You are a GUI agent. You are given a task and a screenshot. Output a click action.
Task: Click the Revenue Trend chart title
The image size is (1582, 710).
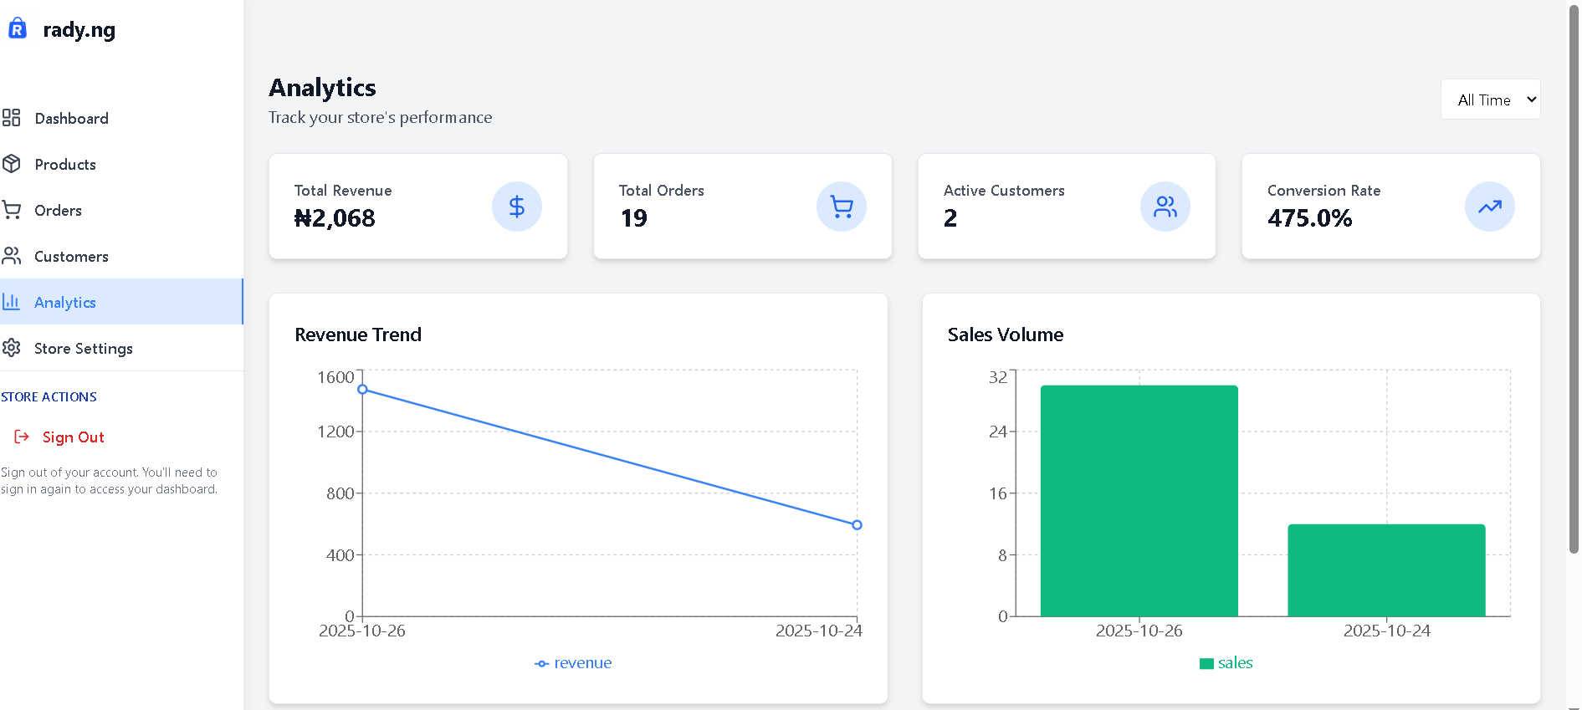358,335
